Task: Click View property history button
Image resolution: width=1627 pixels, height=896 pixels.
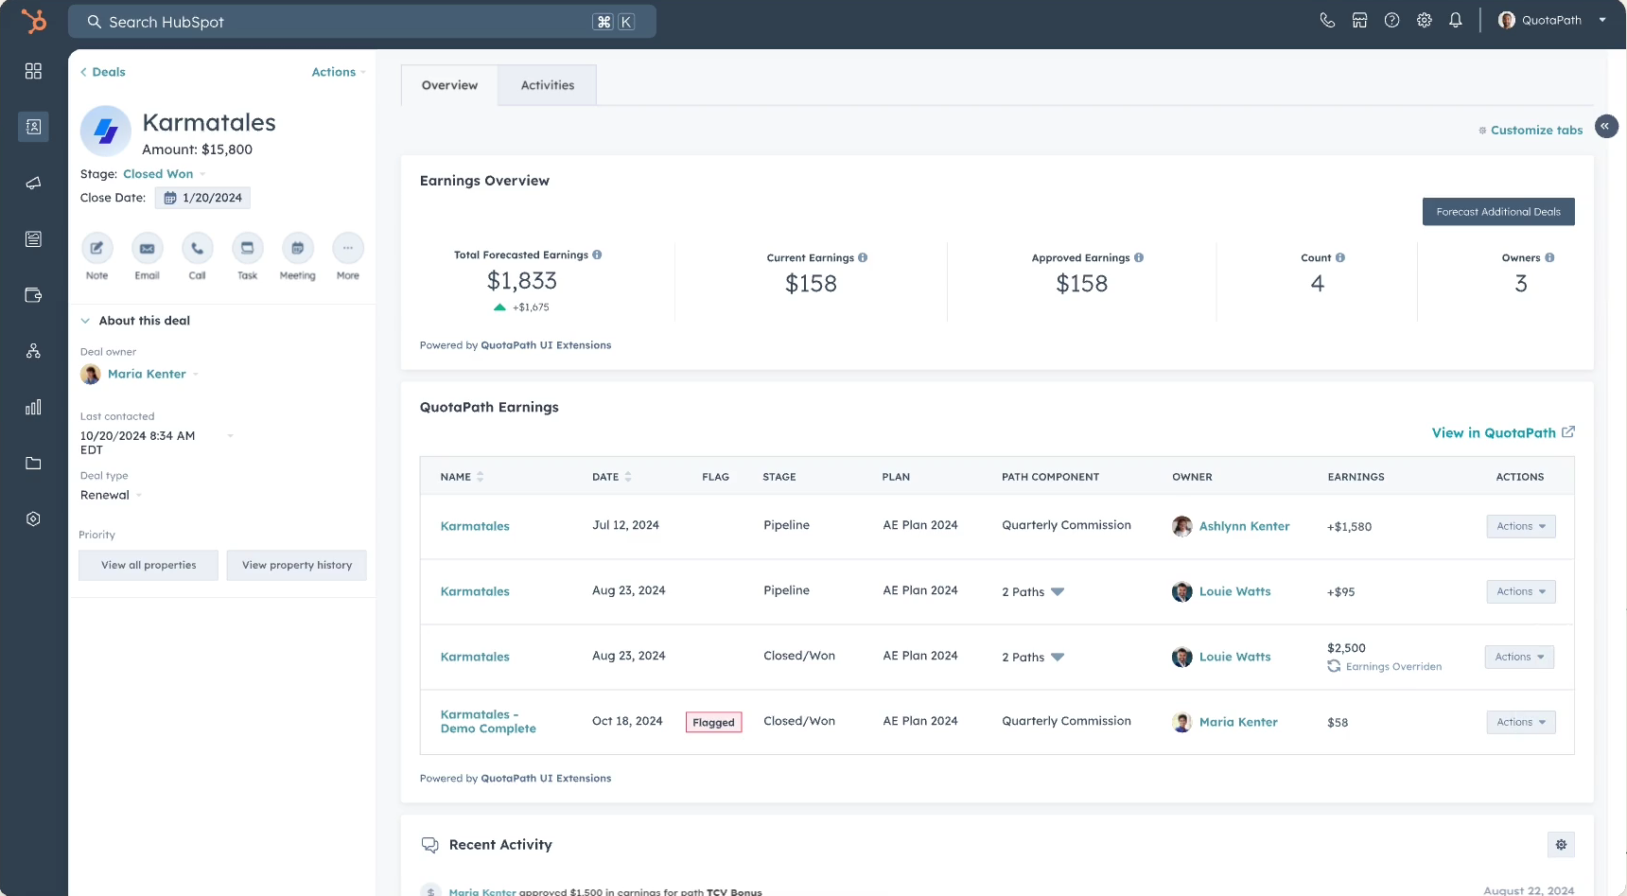Action: [297, 565]
